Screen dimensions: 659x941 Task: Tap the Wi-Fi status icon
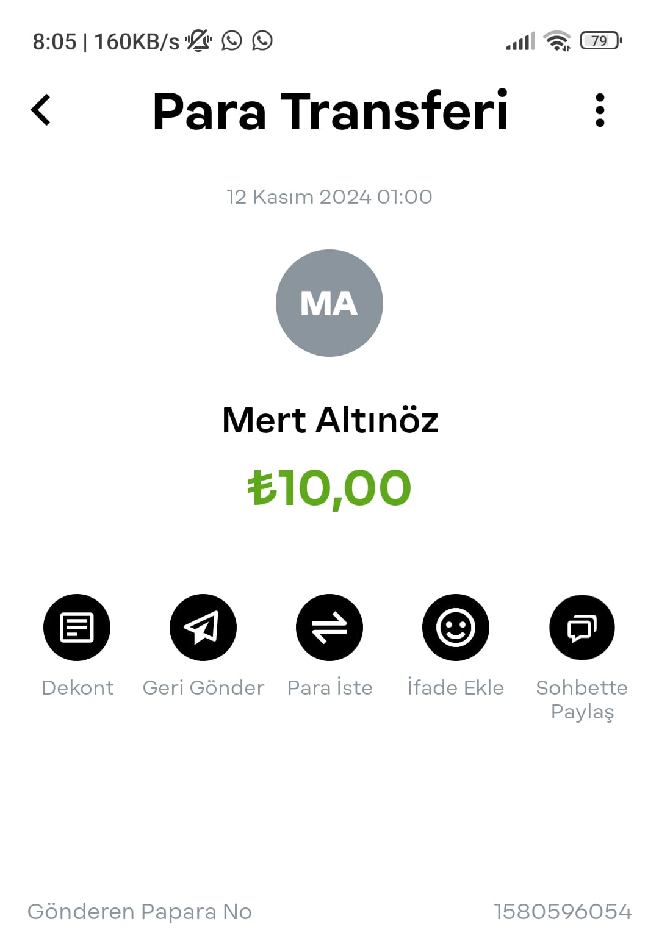(x=557, y=41)
